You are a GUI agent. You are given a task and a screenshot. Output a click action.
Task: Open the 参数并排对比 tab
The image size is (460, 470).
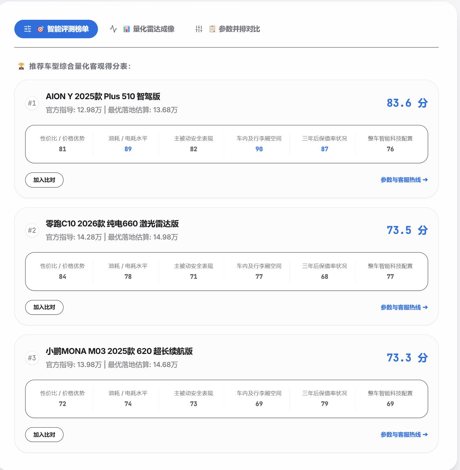point(228,29)
